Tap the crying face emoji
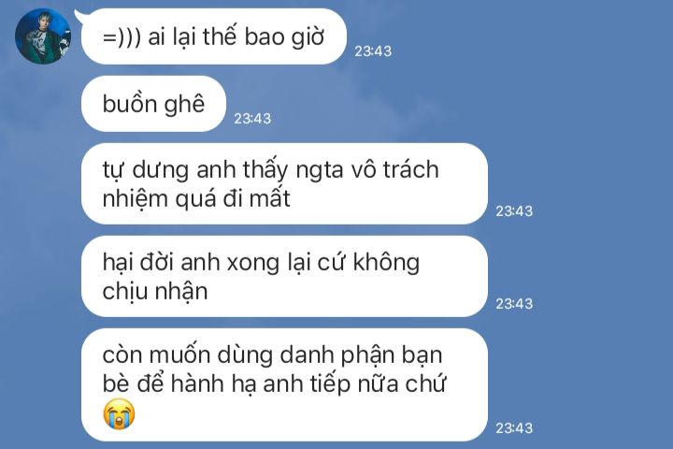The height and width of the screenshot is (449, 673). click(x=119, y=413)
